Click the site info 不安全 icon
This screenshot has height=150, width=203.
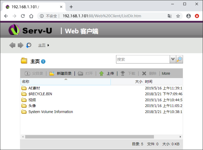[x=42, y=16]
